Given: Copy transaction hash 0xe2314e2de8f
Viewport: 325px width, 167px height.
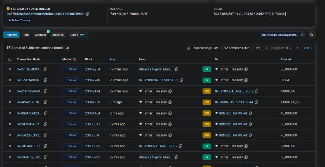Looking at the screenshot, I should pos(45,91).
